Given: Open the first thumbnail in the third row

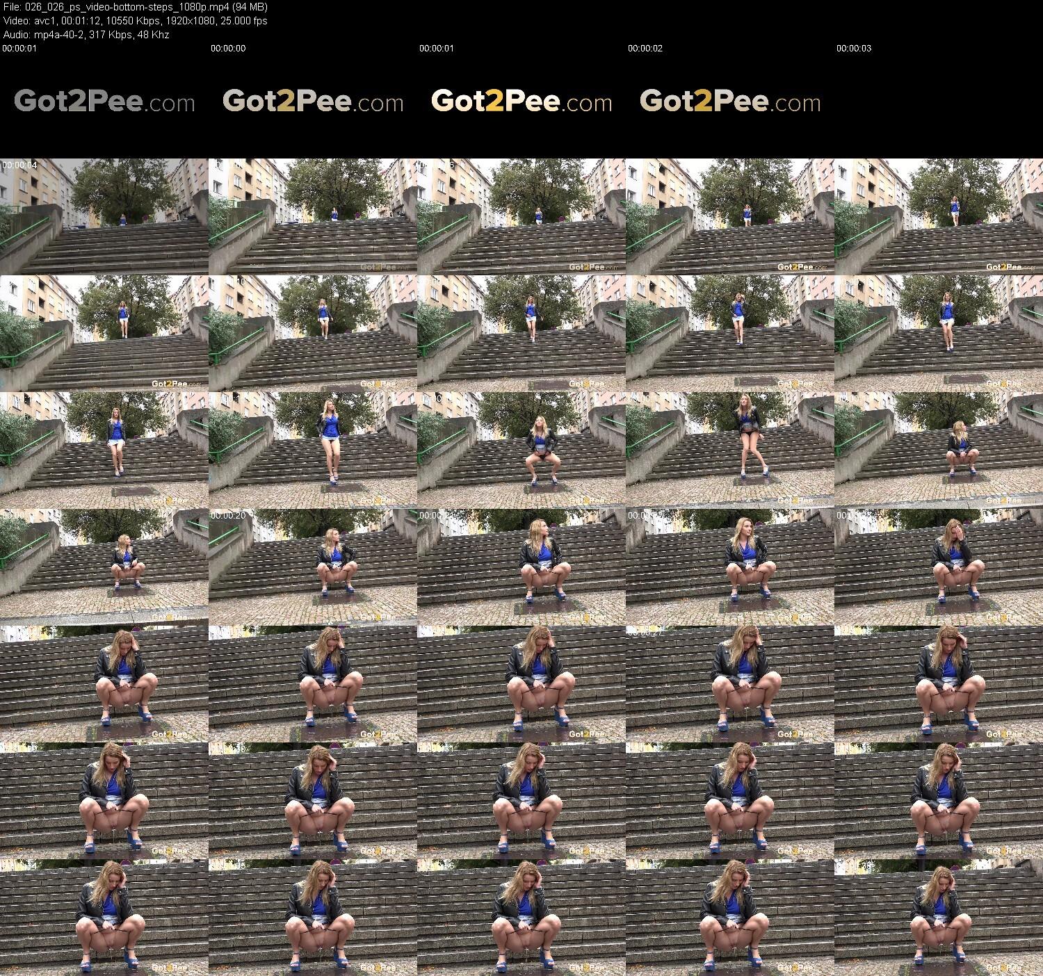Looking at the screenshot, I should (104, 450).
